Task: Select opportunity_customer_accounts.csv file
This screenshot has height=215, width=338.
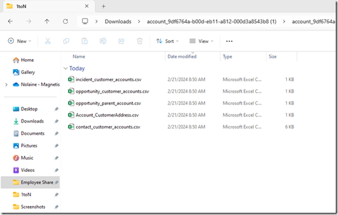Action: click(x=112, y=91)
